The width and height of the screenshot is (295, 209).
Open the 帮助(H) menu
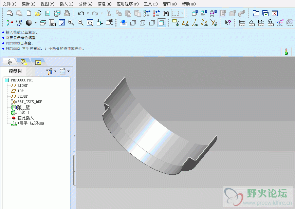[189, 4]
